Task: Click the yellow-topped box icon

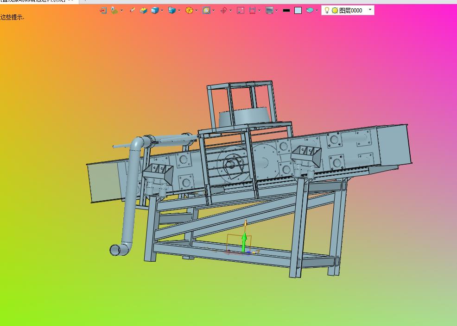Action: click(143, 11)
